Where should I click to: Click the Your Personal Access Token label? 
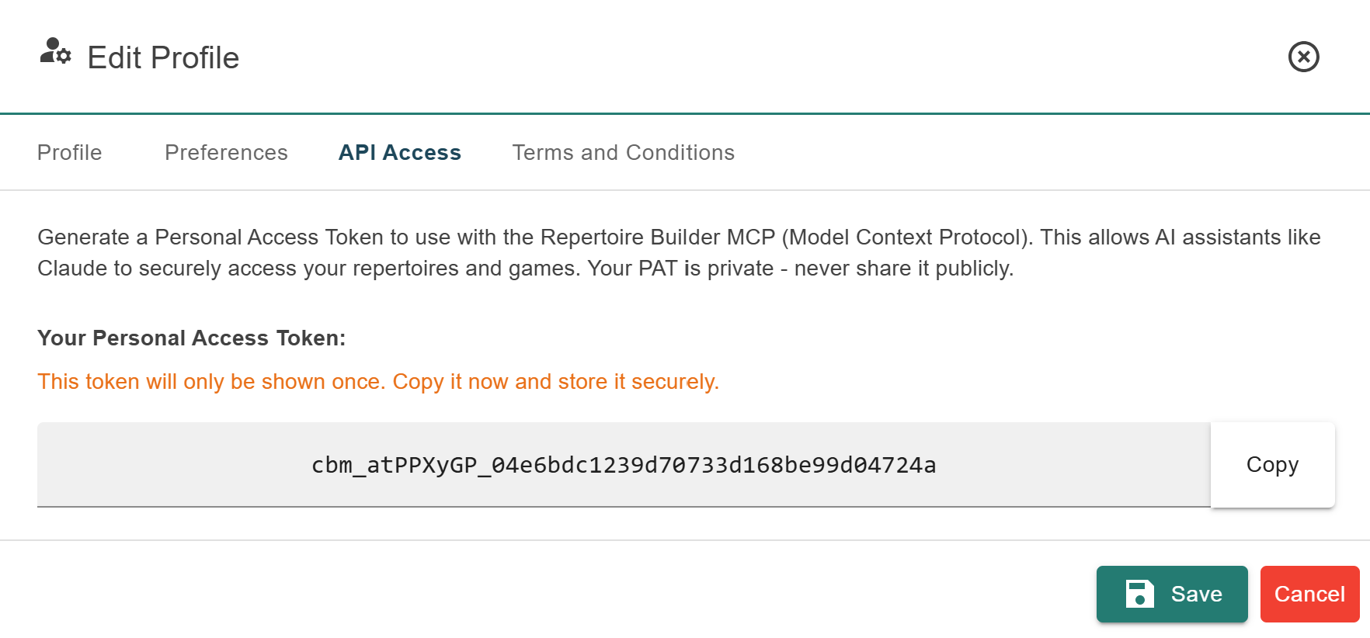pos(192,338)
